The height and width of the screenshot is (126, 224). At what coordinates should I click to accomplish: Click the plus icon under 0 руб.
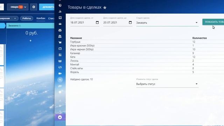(x=30, y=41)
